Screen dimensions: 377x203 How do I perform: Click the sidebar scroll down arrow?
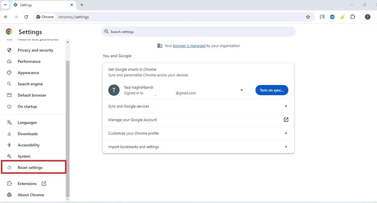click(67, 199)
